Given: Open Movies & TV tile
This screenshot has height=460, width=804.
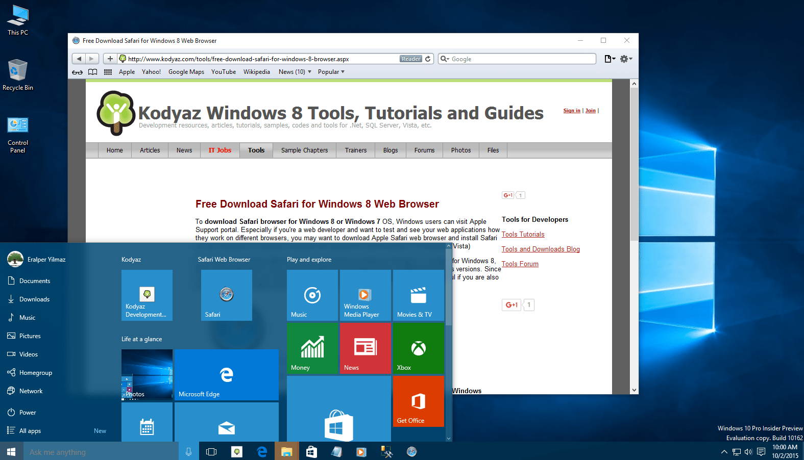Looking at the screenshot, I should [419, 295].
